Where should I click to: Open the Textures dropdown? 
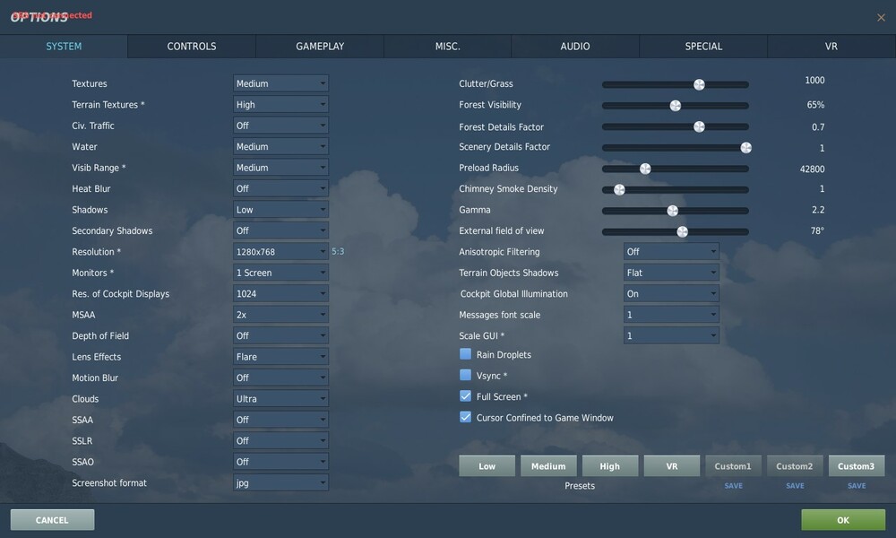280,83
